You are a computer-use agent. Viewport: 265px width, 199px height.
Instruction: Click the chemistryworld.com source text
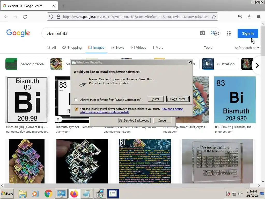tap(117, 132)
